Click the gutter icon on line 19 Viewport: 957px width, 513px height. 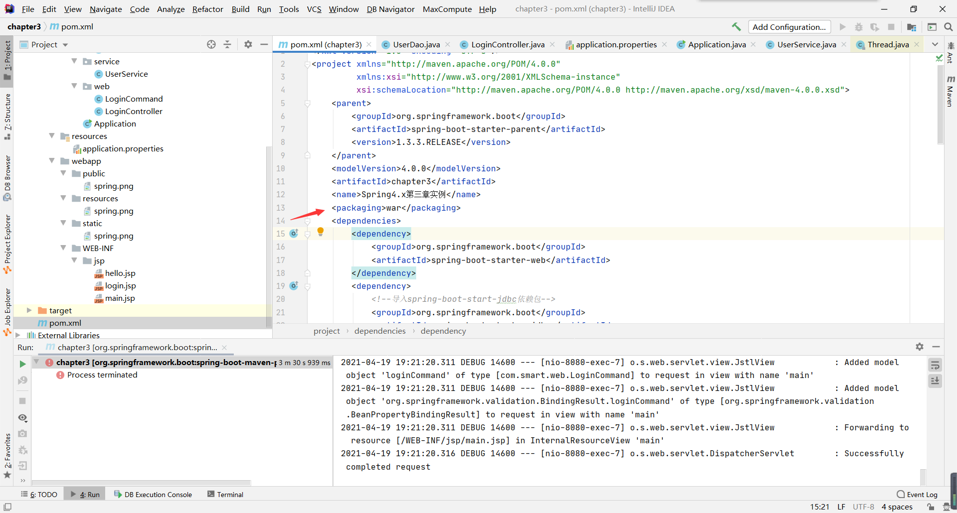[x=294, y=286]
